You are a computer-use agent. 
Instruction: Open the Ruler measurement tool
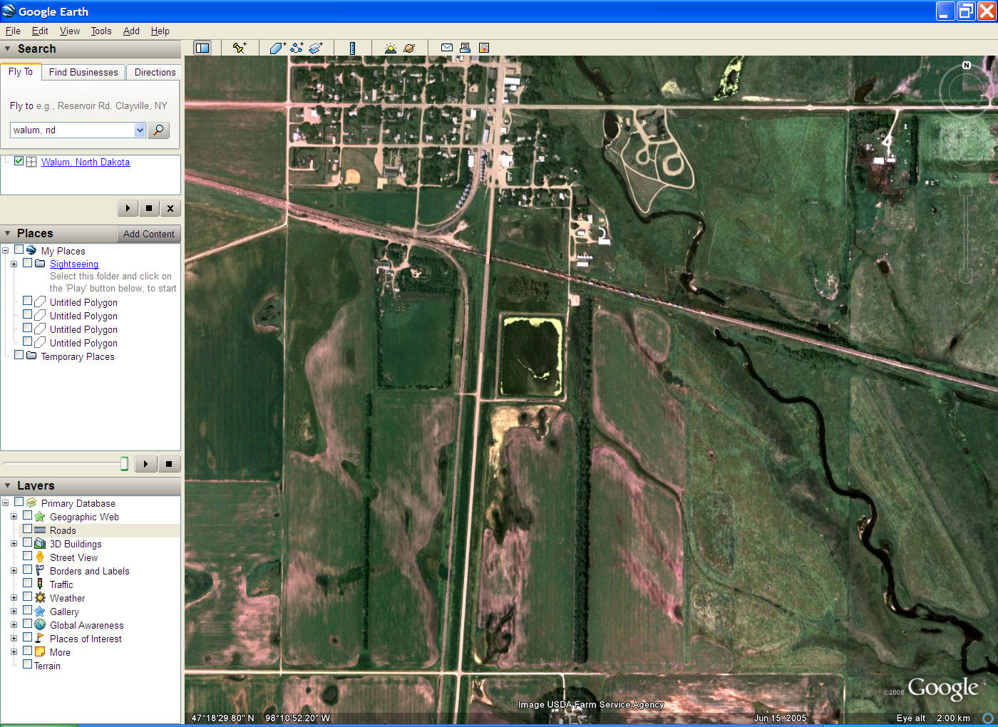[352, 48]
